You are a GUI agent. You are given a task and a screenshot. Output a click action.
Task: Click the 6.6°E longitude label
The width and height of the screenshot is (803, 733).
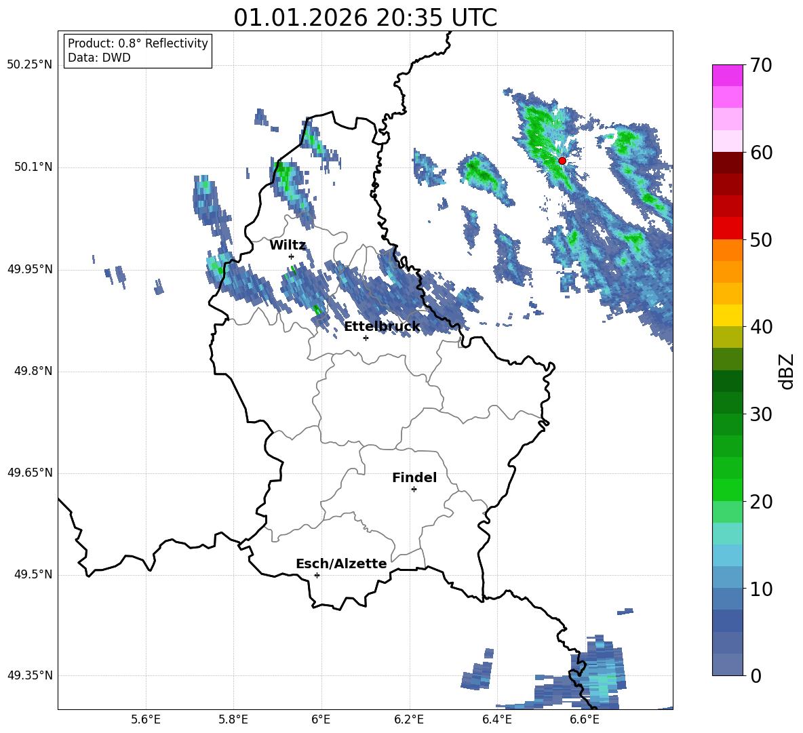point(585,719)
